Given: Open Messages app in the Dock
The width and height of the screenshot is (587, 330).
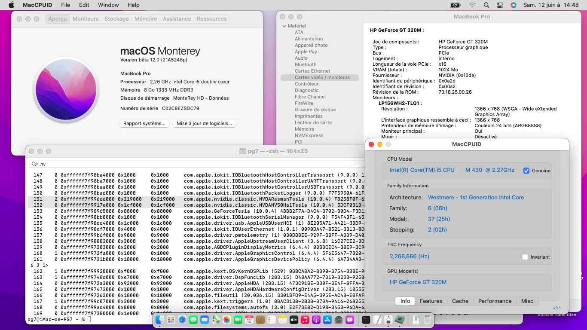Looking at the screenshot, I should [193, 320].
